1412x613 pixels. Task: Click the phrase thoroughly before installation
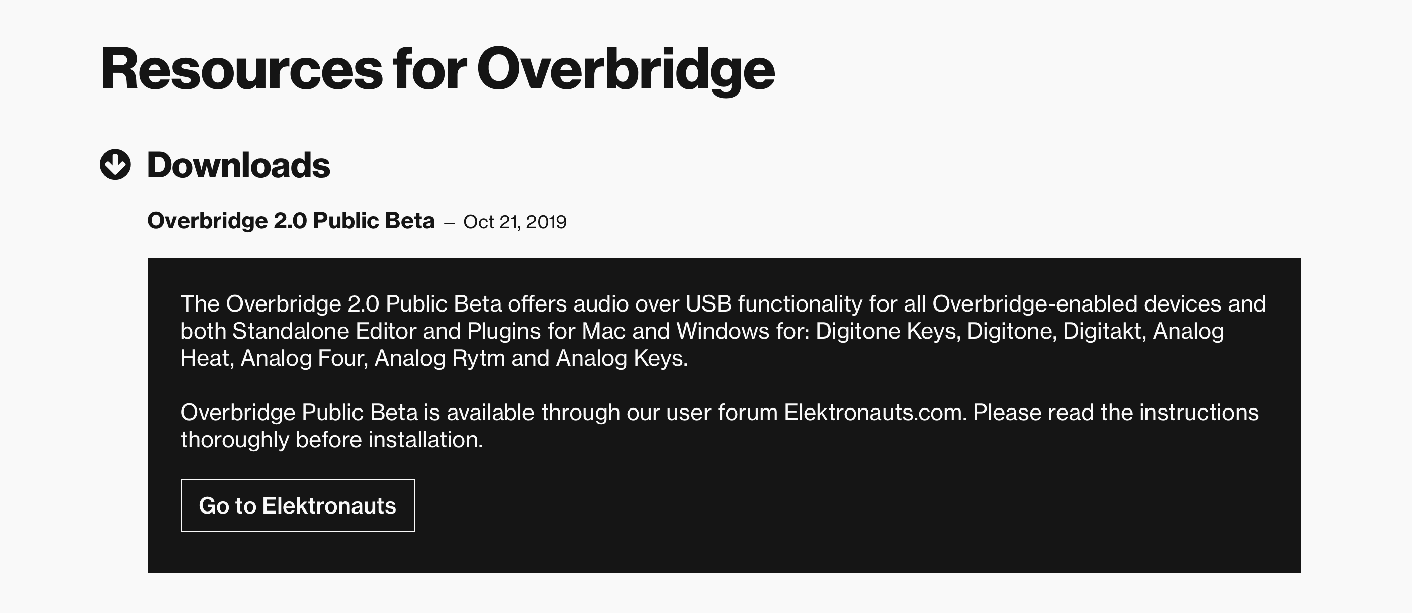(x=331, y=440)
